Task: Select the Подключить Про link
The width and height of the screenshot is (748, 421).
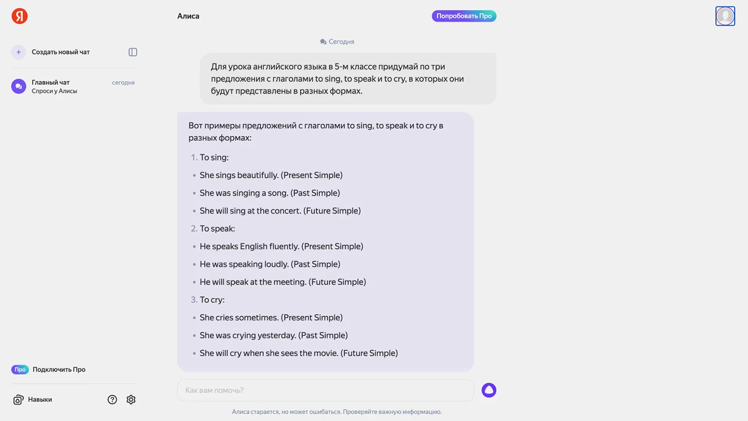Action: tap(59, 369)
